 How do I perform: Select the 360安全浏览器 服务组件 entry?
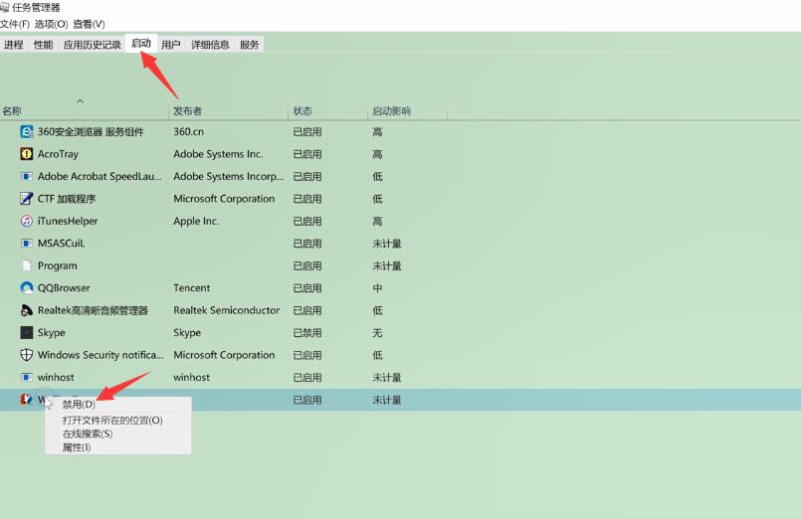(91, 131)
